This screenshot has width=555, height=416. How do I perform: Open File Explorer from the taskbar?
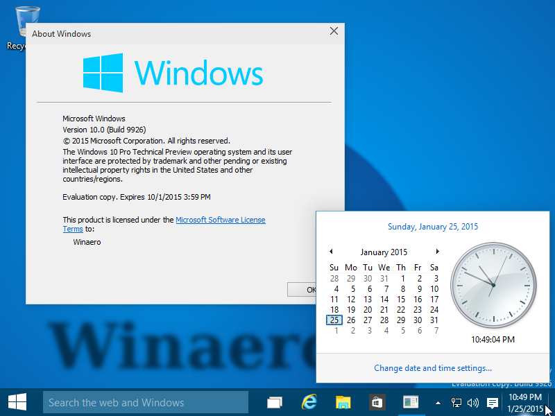coord(343,403)
